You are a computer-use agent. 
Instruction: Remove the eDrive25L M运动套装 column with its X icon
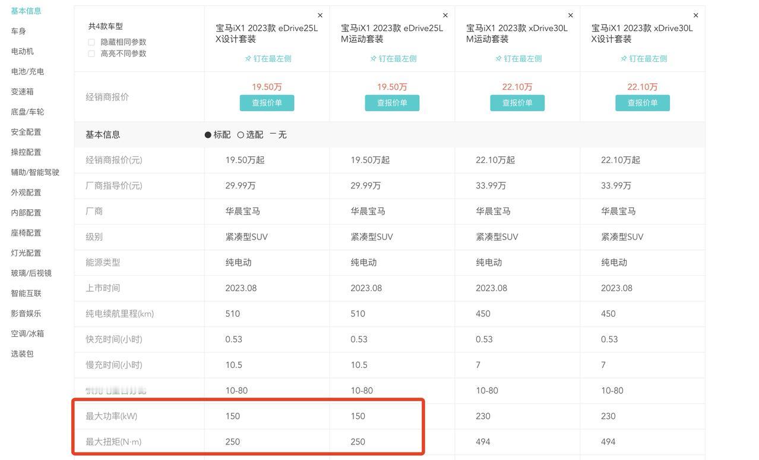click(x=445, y=15)
